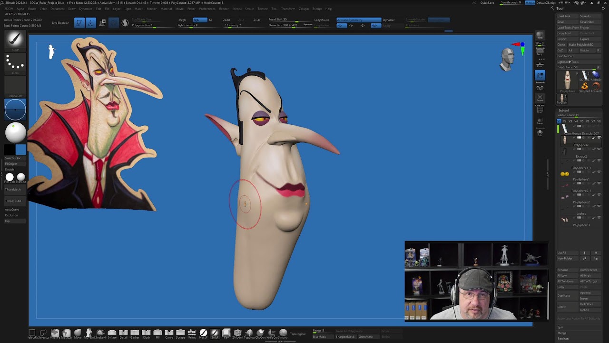Open the material sphere picker
Screen dimensions: 609x343
tap(15, 132)
